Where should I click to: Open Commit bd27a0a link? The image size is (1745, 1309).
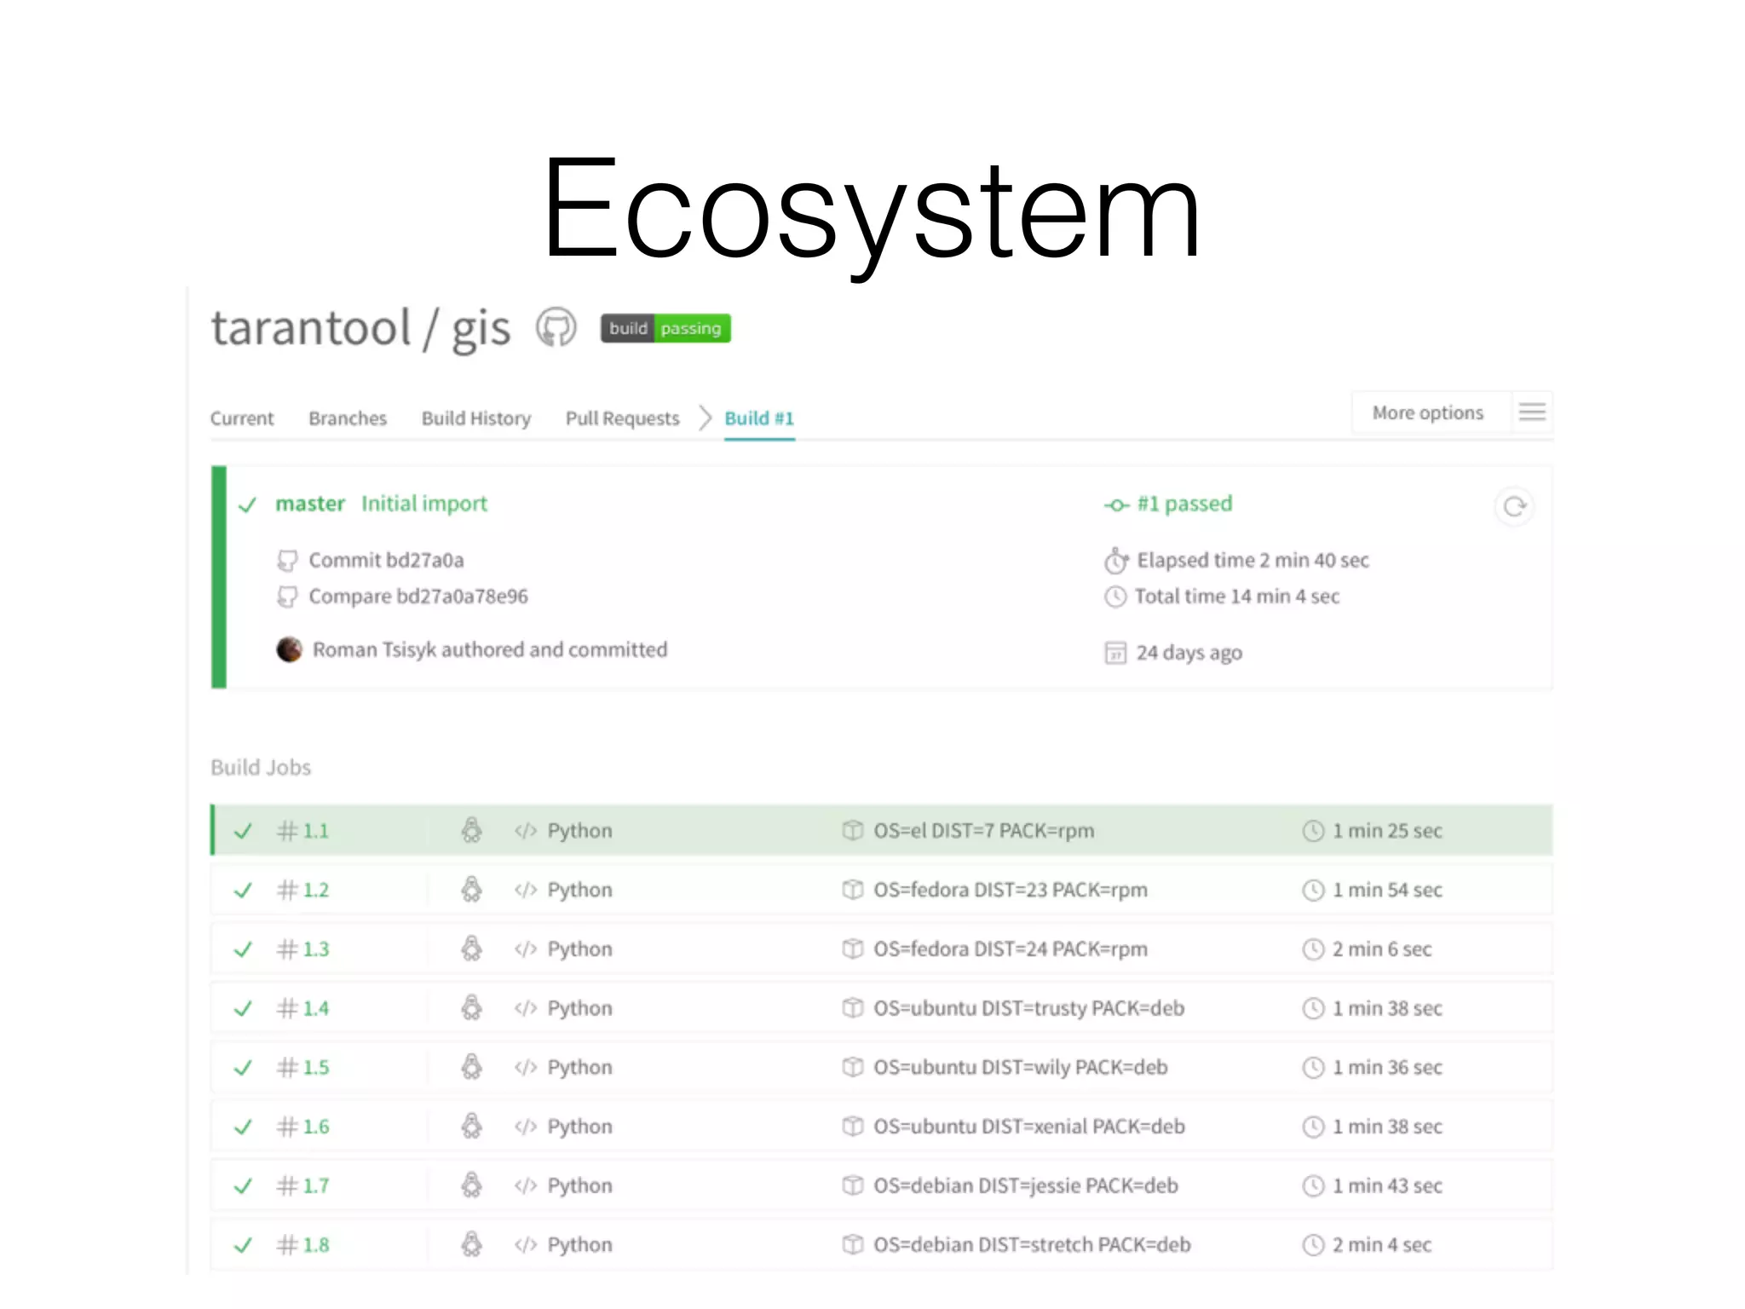(x=386, y=560)
